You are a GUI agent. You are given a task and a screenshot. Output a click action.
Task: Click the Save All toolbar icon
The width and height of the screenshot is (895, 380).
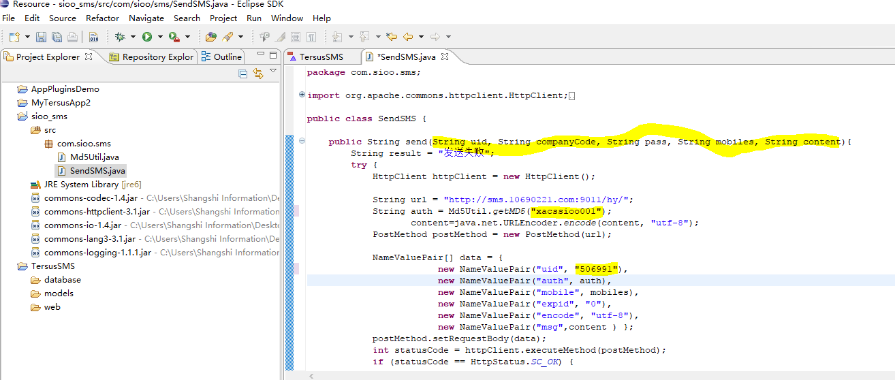pyautogui.click(x=57, y=37)
